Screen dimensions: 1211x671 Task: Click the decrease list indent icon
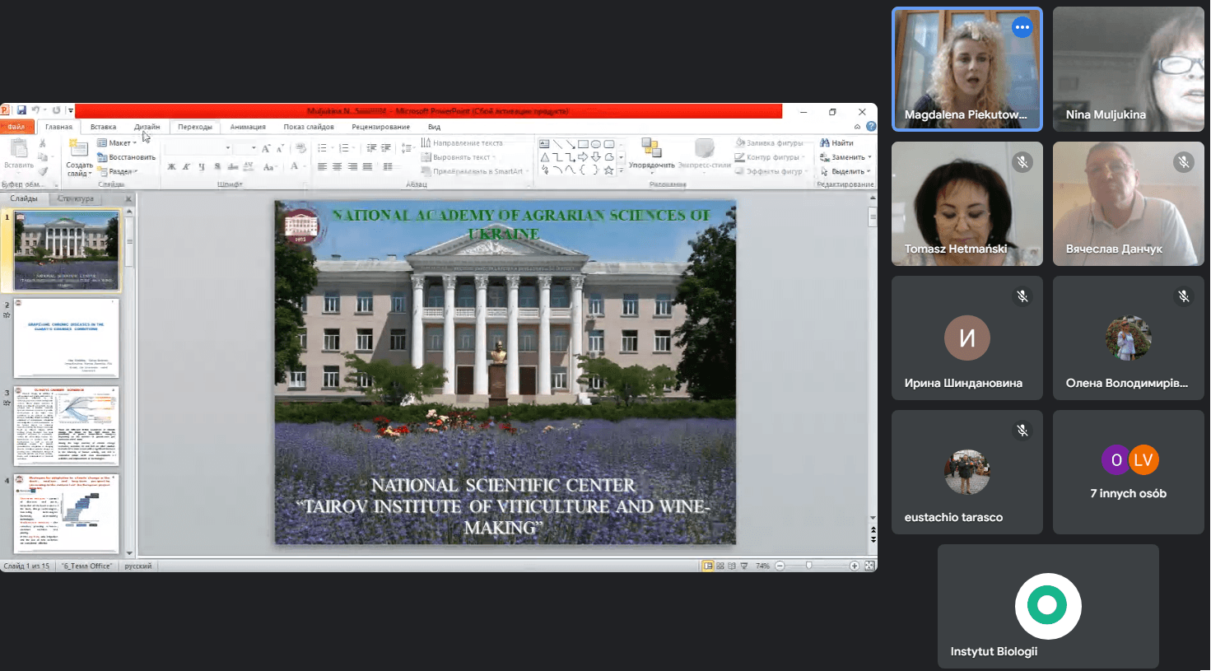[371, 148]
